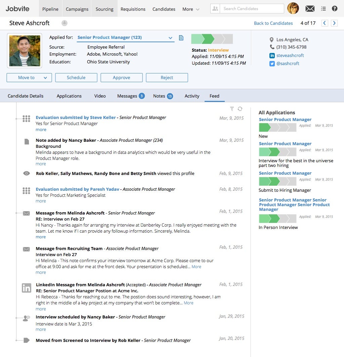
Task: Click envelope icon for Recruiting Team message
Action: [x=26, y=249]
